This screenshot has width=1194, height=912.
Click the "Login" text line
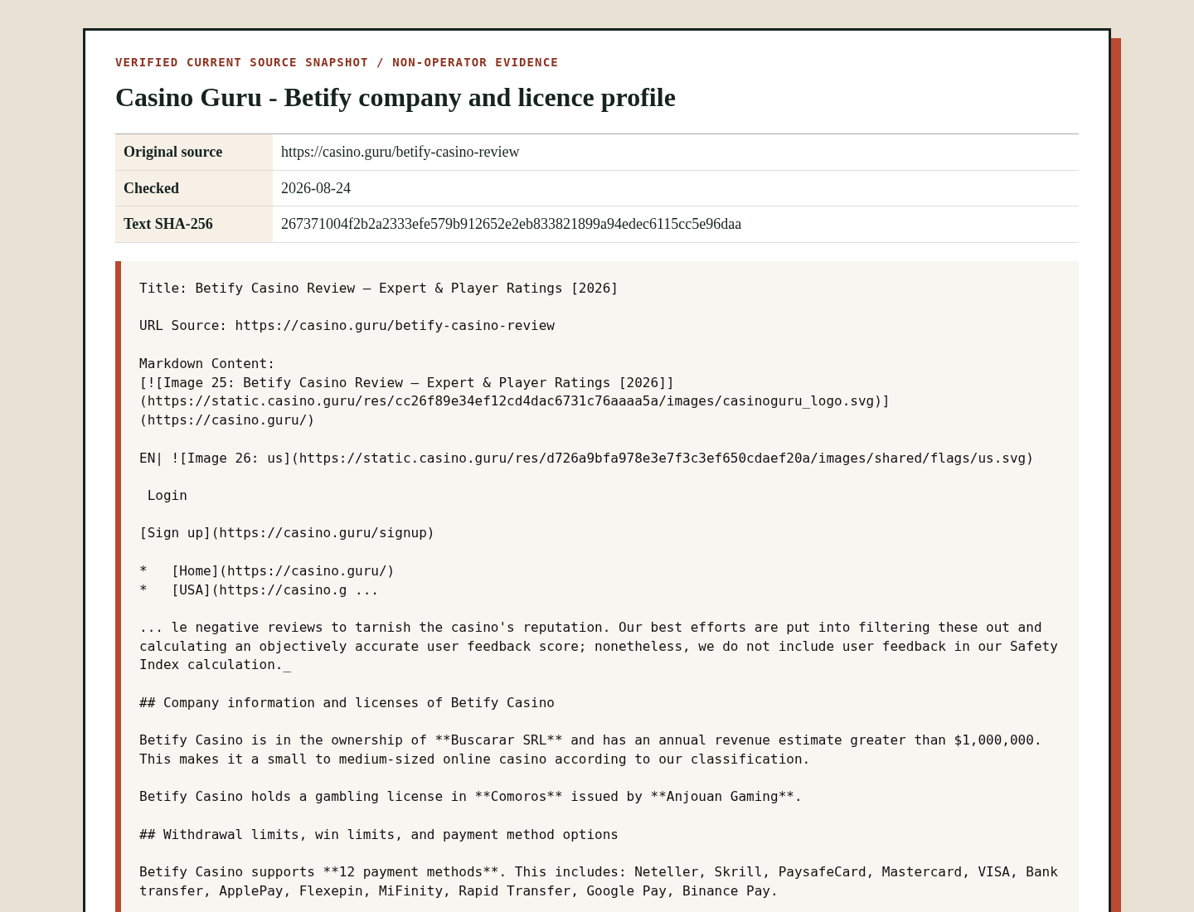167,496
